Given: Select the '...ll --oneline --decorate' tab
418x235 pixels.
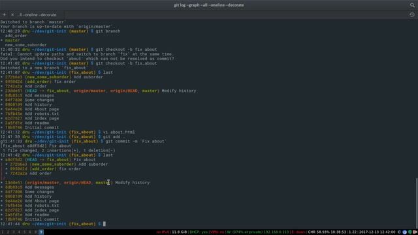Looking at the screenshot, I should [x=37, y=14].
